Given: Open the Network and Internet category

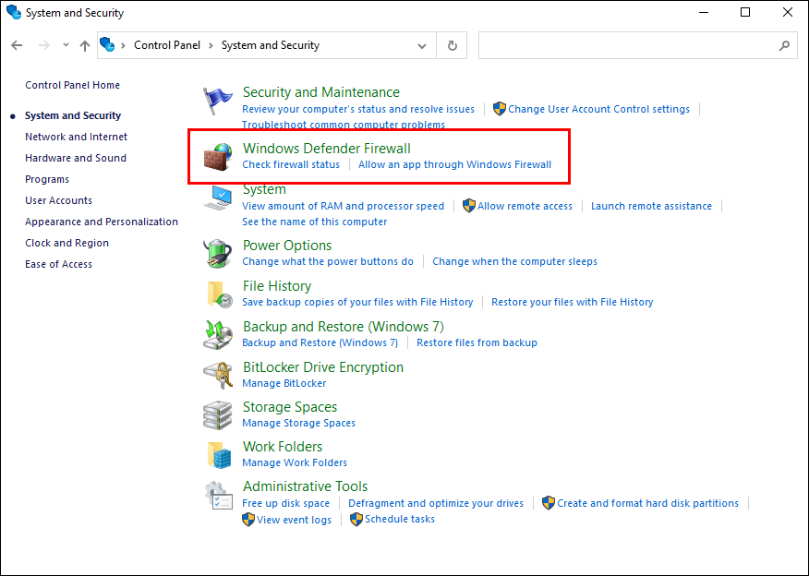Looking at the screenshot, I should coord(76,137).
